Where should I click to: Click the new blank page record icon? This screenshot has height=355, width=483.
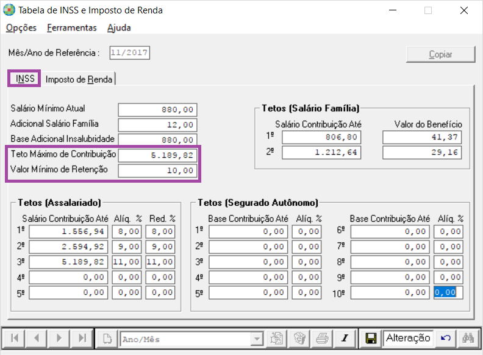point(107,339)
